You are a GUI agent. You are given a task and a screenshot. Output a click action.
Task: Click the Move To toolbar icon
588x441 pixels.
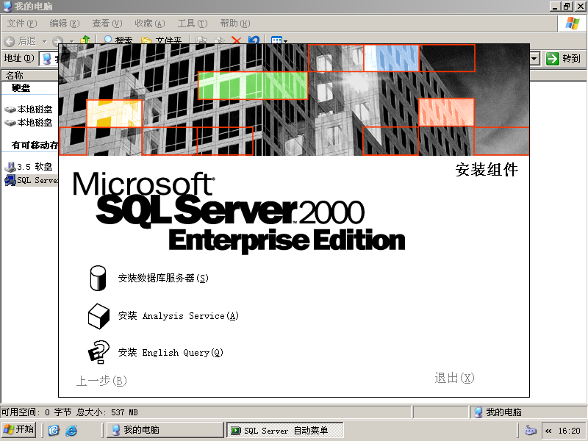(201, 40)
